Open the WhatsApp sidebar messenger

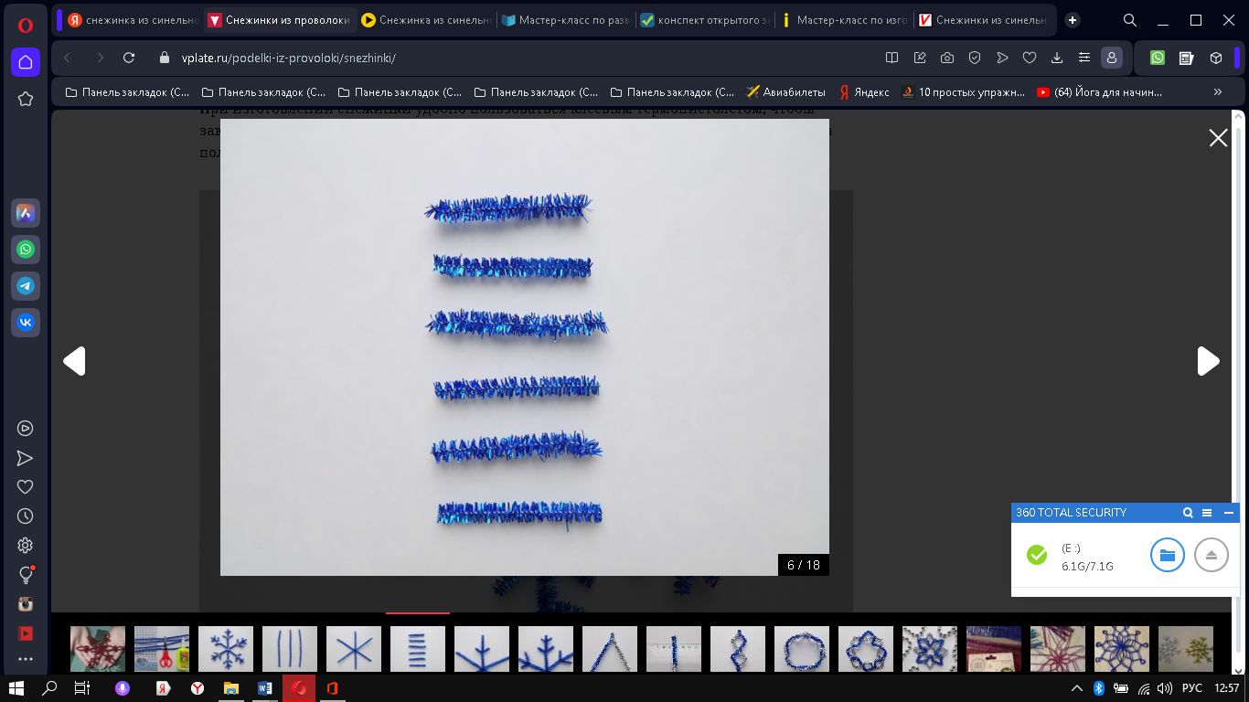click(x=26, y=250)
